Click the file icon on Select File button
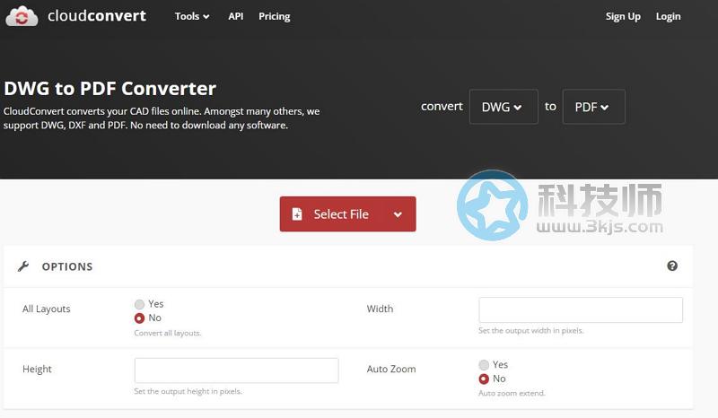718x418 pixels. [297, 213]
